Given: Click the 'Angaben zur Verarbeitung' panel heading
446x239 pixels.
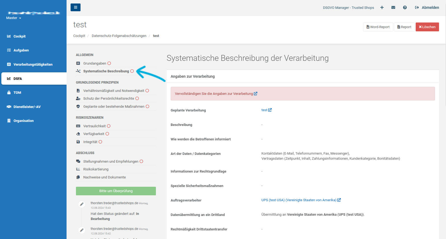Looking at the screenshot, I should pyautogui.click(x=193, y=76).
